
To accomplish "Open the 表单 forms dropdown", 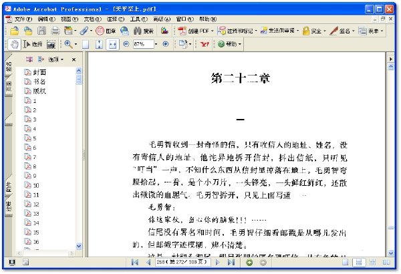I will [x=371, y=31].
